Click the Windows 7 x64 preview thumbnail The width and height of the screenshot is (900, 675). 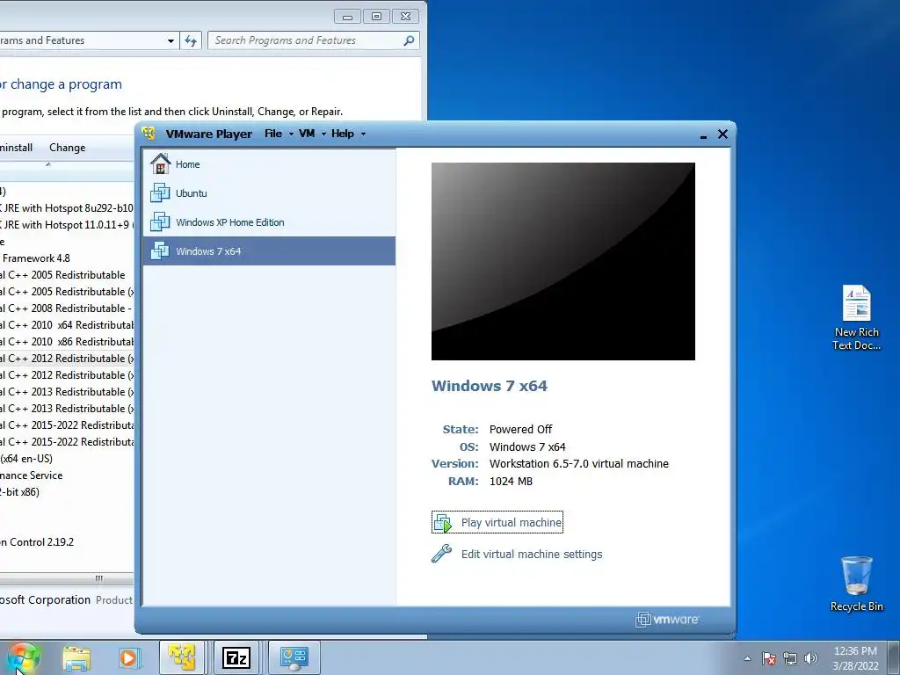(563, 261)
